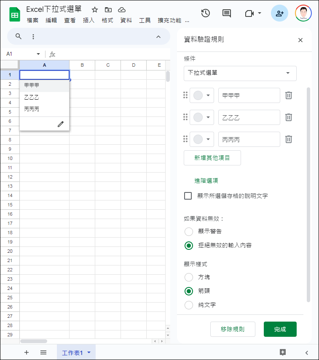Open the 插入 menu

coord(88,20)
